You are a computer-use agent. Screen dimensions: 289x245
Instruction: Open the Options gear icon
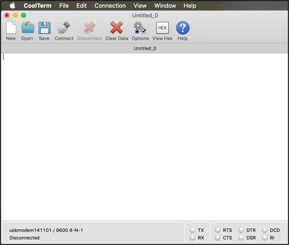pyautogui.click(x=140, y=29)
